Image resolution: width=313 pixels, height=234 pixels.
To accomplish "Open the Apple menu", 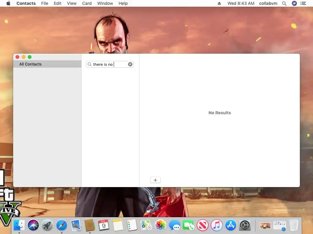I will (x=8, y=3).
